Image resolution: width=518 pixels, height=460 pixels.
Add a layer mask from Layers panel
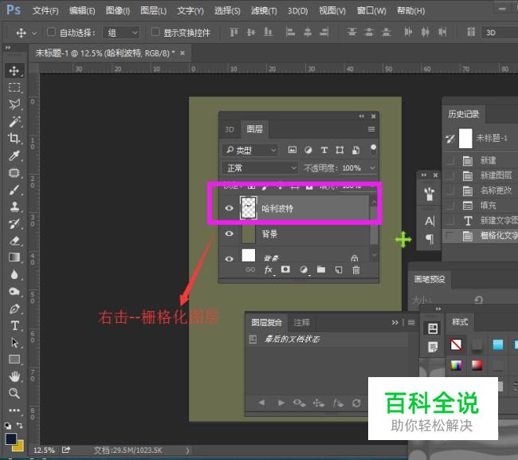coord(285,269)
